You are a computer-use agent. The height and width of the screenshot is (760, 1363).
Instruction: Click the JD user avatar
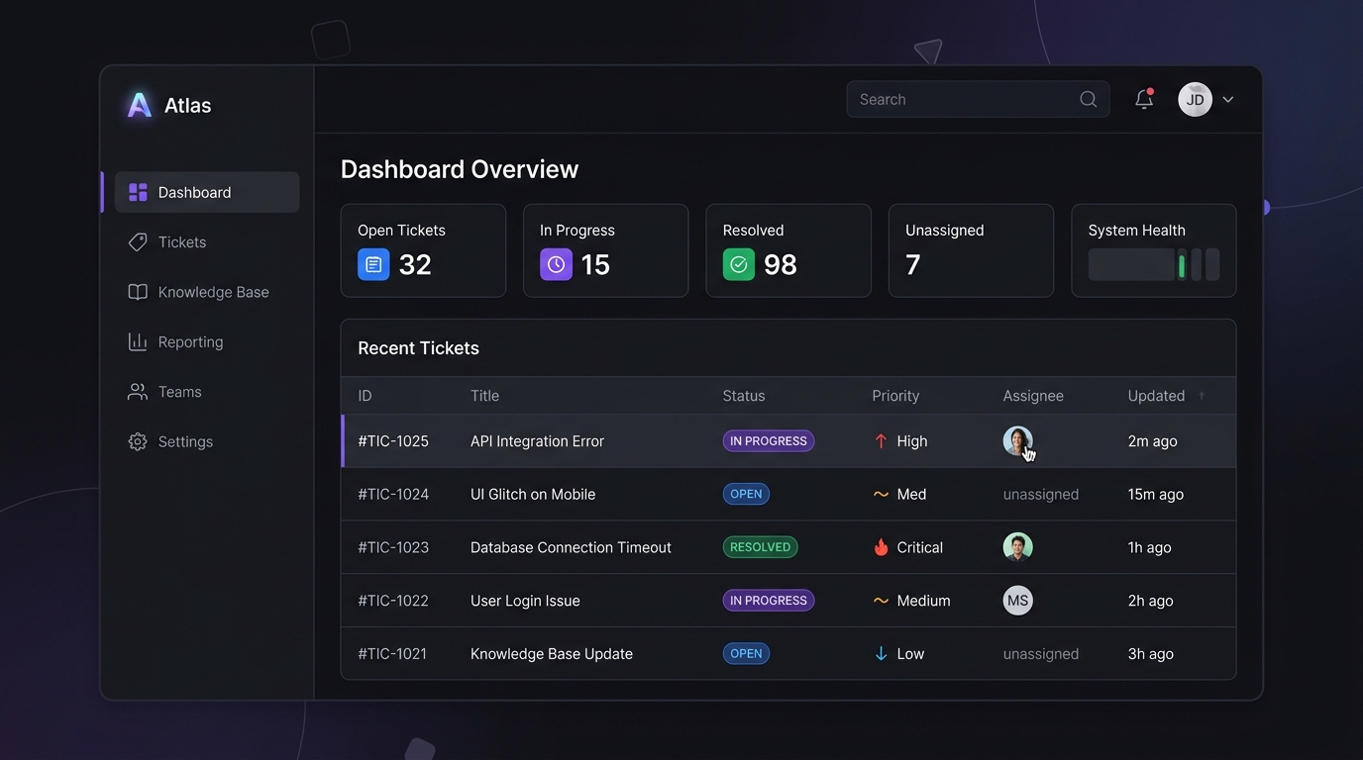(1196, 99)
